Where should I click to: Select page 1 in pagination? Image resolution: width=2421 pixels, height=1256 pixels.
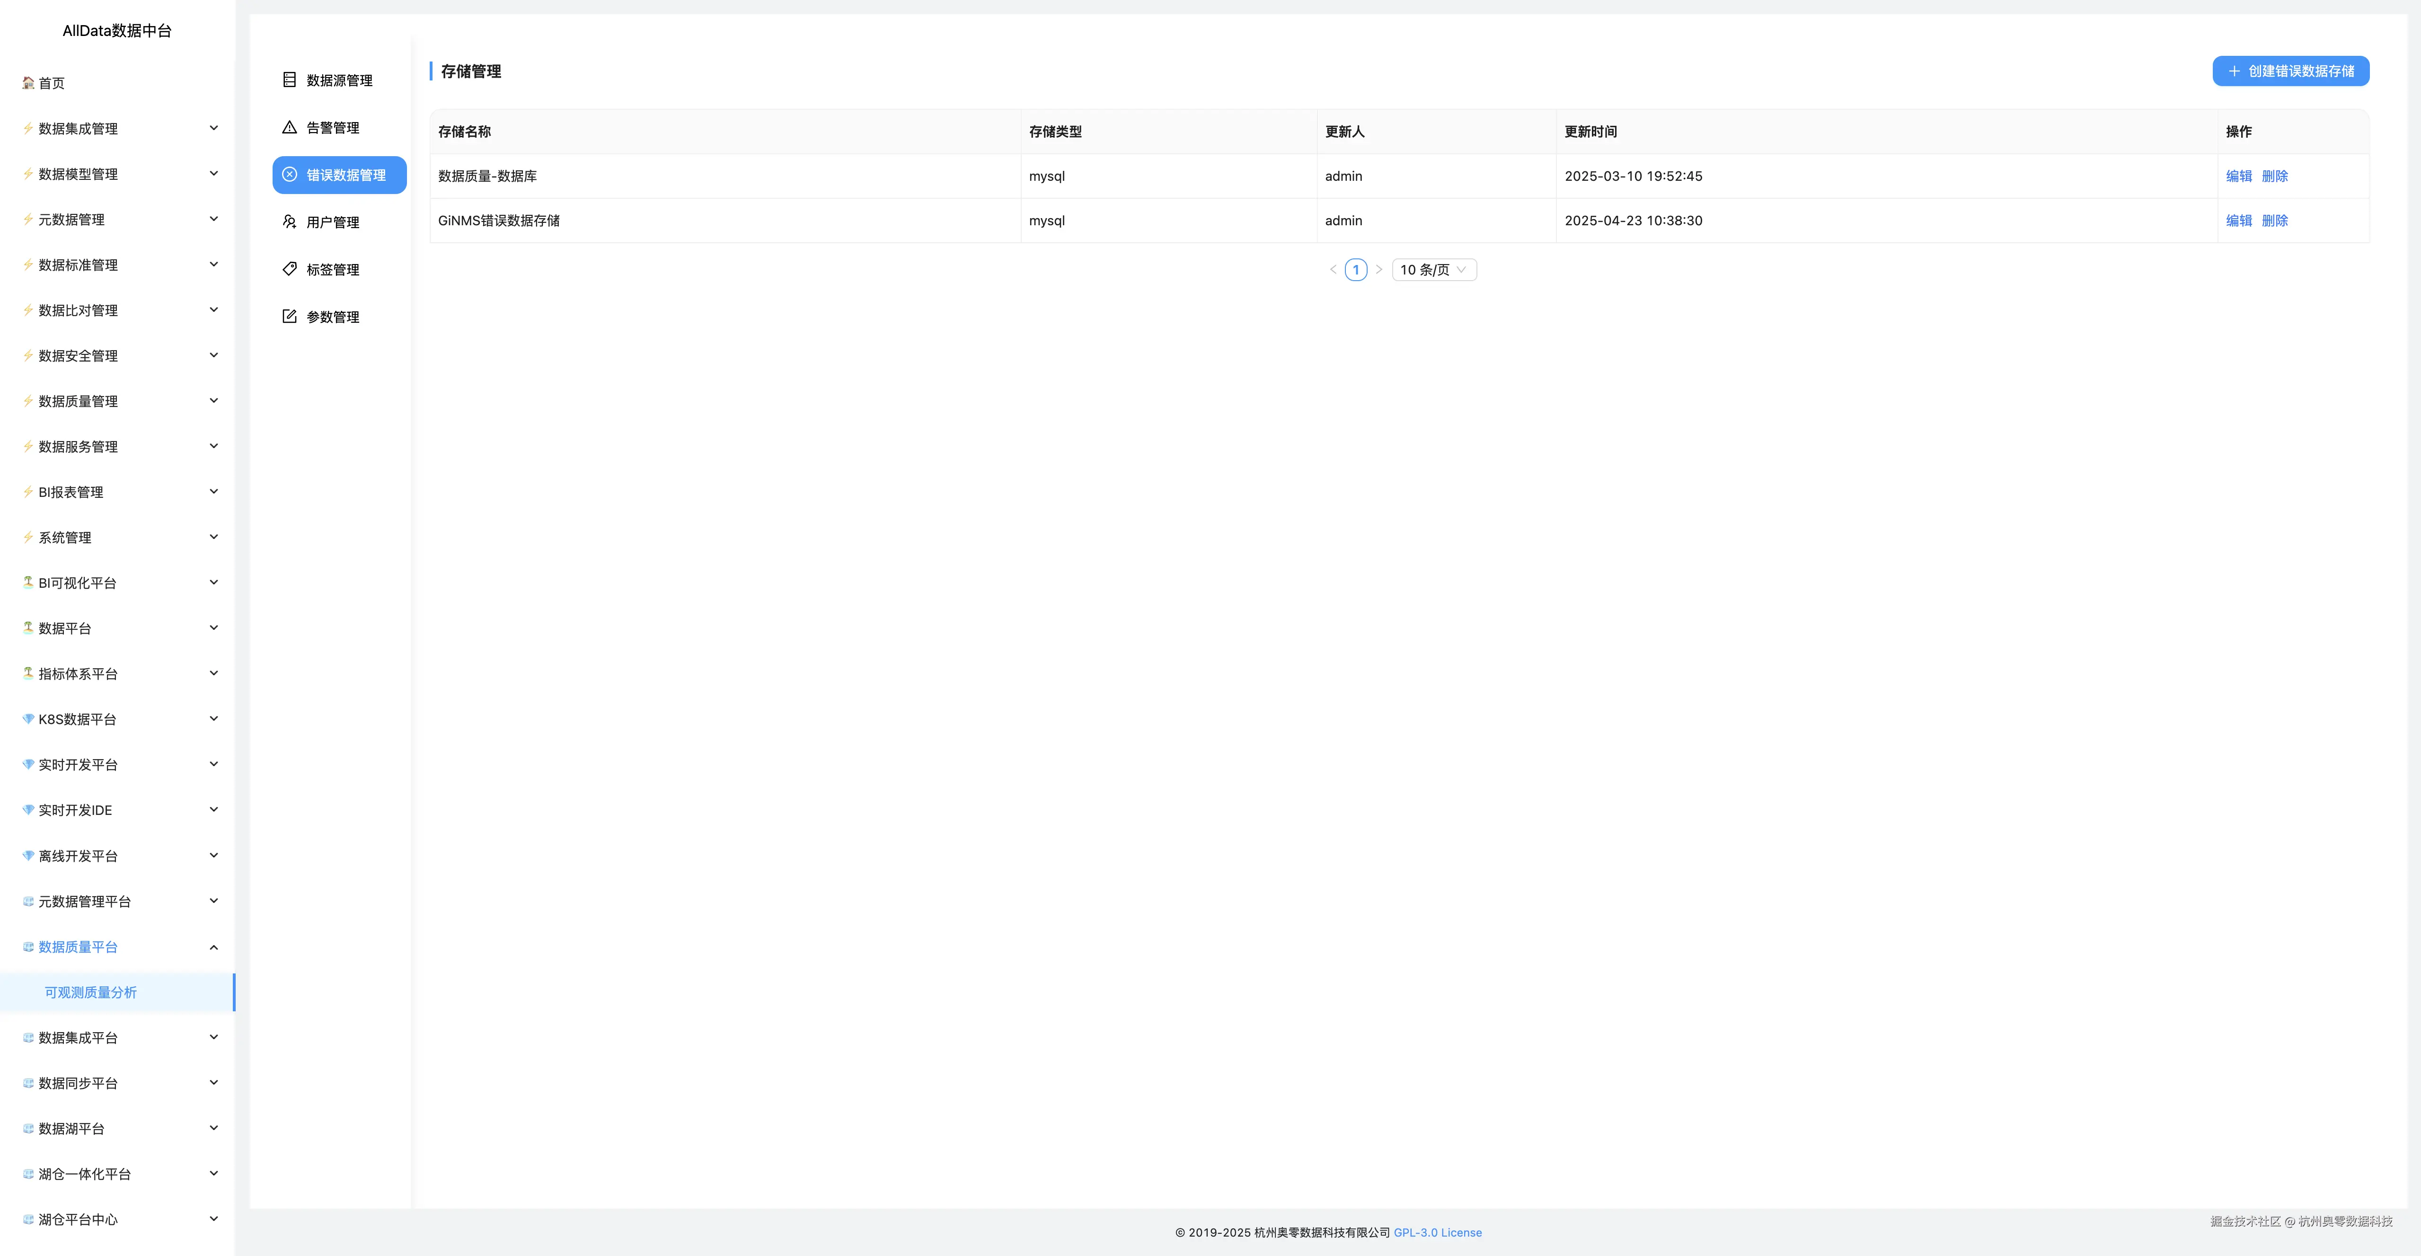[1355, 270]
